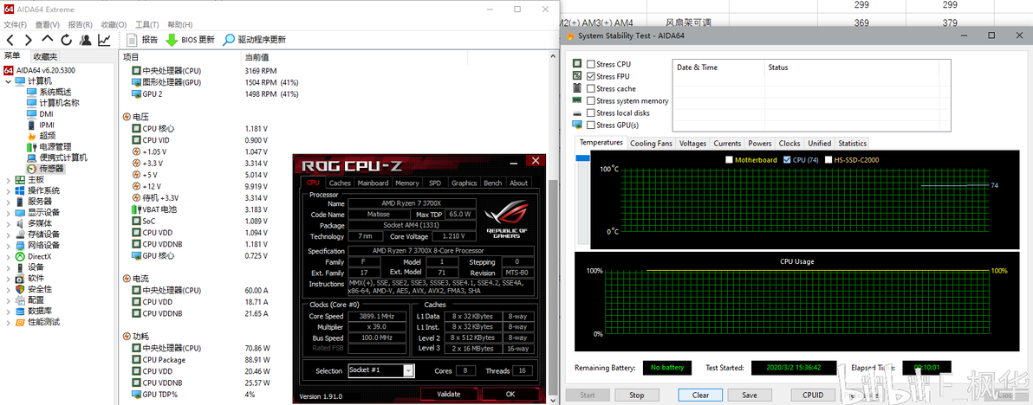This screenshot has width=1033, height=405.
Task: Switch to the 收藏夹 tab
Action: (45, 56)
